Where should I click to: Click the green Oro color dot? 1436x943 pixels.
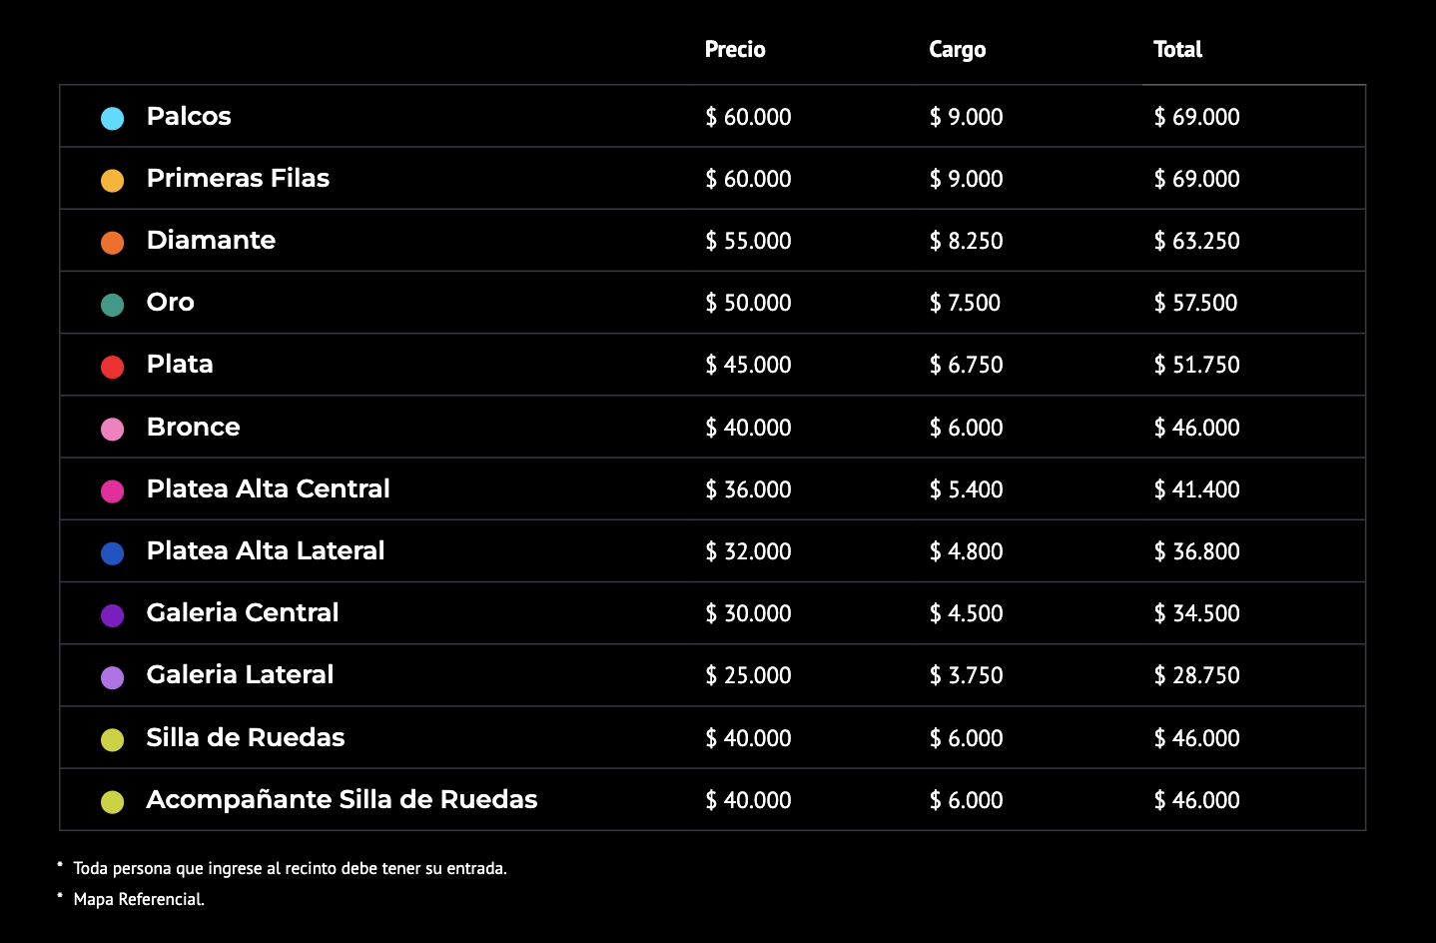tap(113, 305)
